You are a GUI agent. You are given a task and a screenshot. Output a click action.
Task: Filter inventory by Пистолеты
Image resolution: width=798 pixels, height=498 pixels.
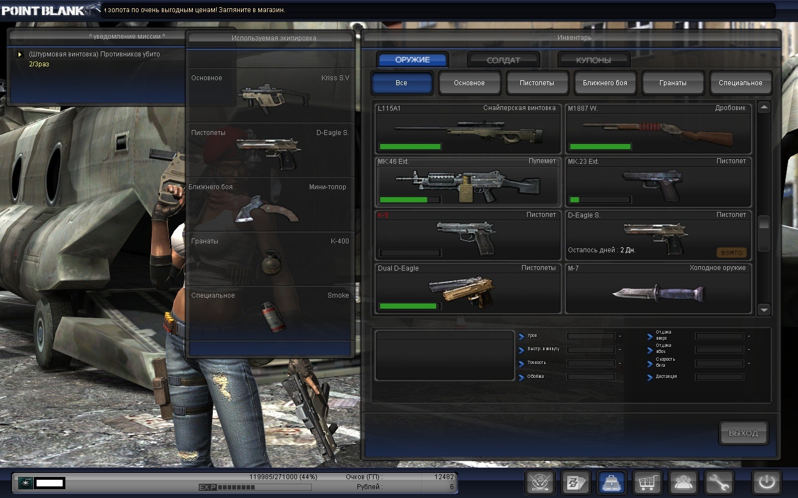[x=536, y=83]
